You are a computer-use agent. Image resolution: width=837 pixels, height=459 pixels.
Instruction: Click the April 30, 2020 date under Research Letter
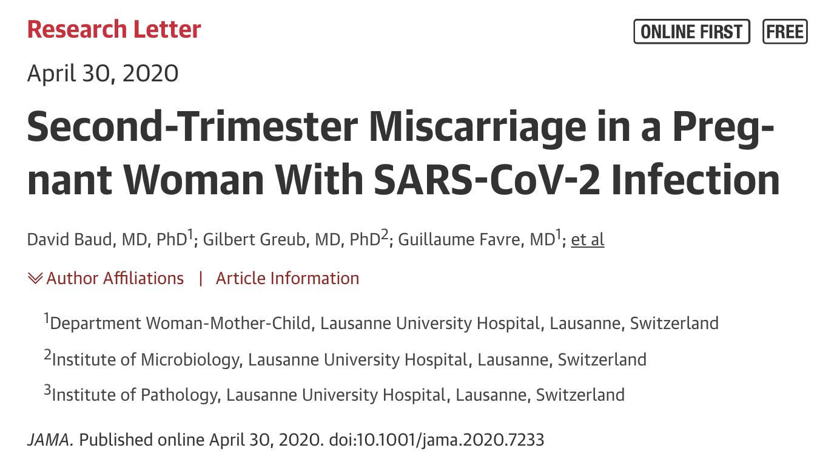click(x=103, y=73)
